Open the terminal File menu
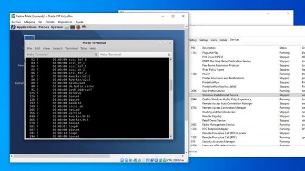Screen dimensions: 305x171 [30, 48]
